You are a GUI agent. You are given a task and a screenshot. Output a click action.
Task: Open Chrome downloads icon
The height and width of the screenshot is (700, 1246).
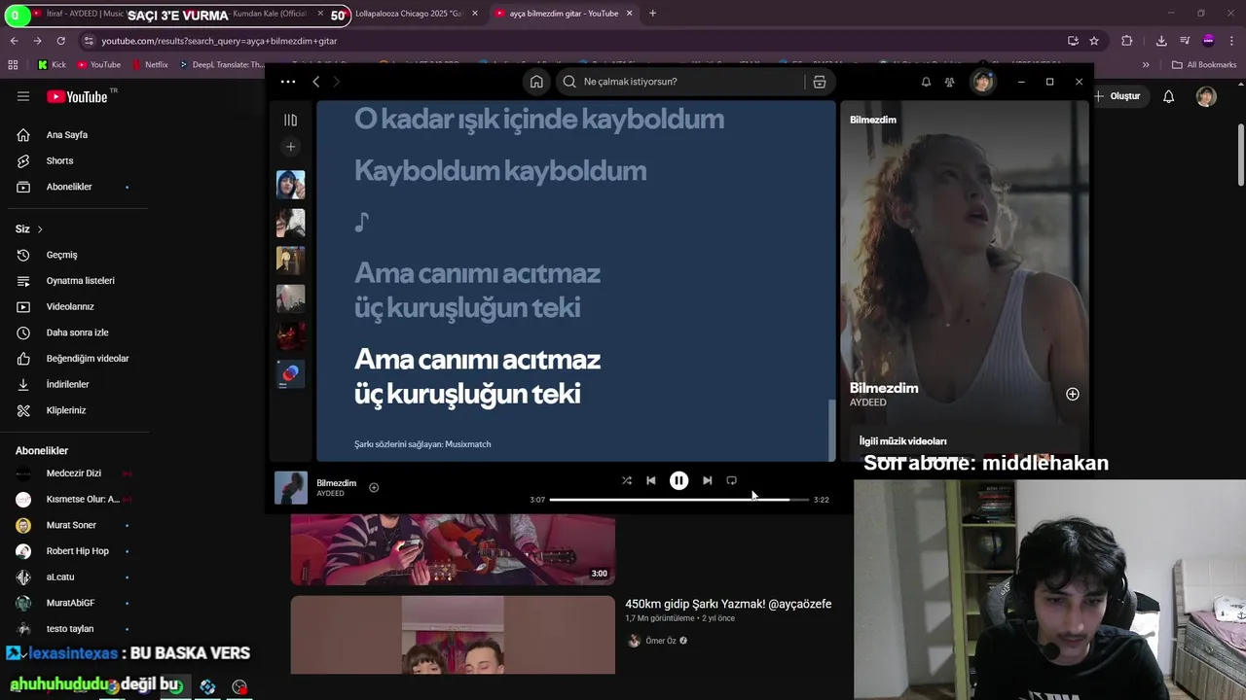click(x=1161, y=41)
